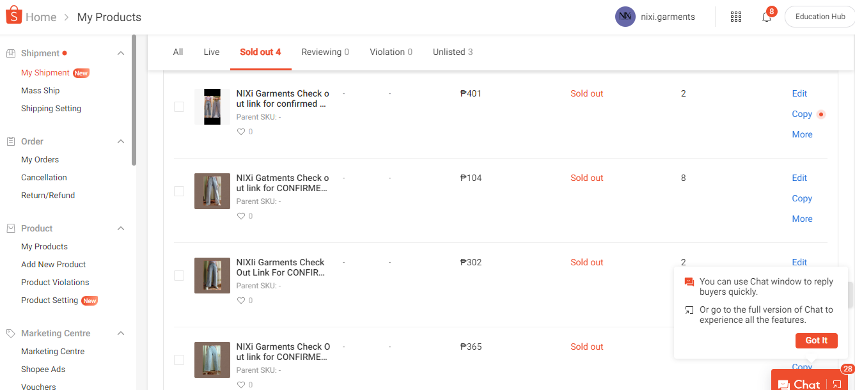Switch to the Unlisted tab
This screenshot has width=855, height=390.
[x=452, y=52]
